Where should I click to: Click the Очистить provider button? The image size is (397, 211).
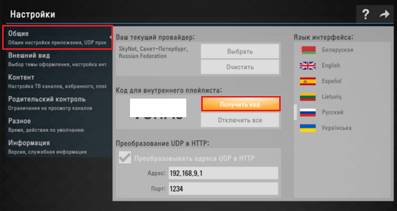(240, 67)
